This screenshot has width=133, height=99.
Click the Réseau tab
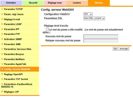click(99, 3)
